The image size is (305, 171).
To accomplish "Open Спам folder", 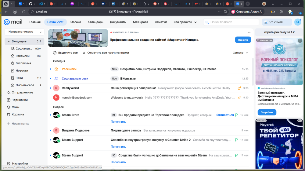I will pyautogui.click(x=16, y=107).
